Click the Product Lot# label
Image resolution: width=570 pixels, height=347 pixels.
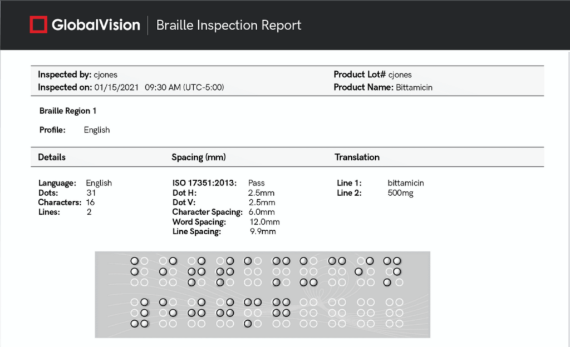pos(360,75)
